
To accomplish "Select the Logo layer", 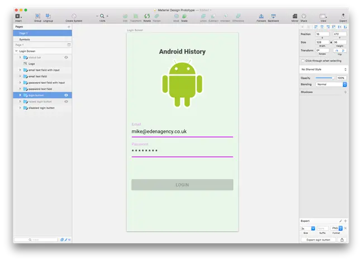I will point(42,64).
